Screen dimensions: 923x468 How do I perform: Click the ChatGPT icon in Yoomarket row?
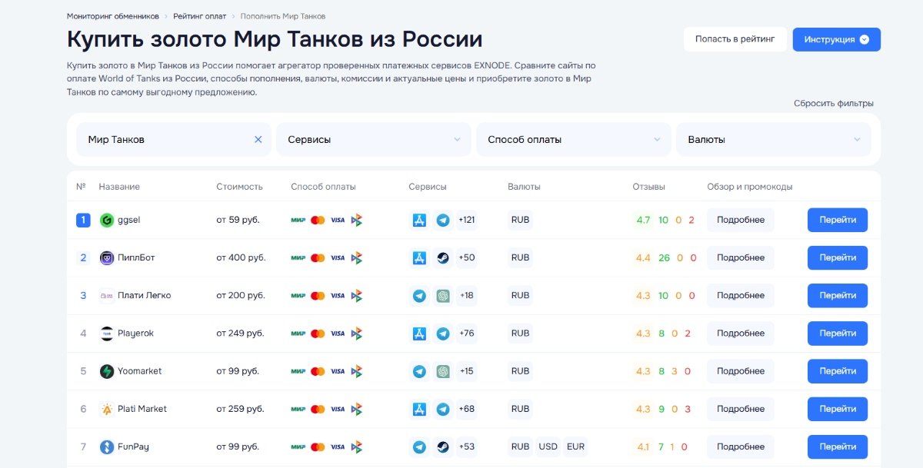click(x=443, y=371)
